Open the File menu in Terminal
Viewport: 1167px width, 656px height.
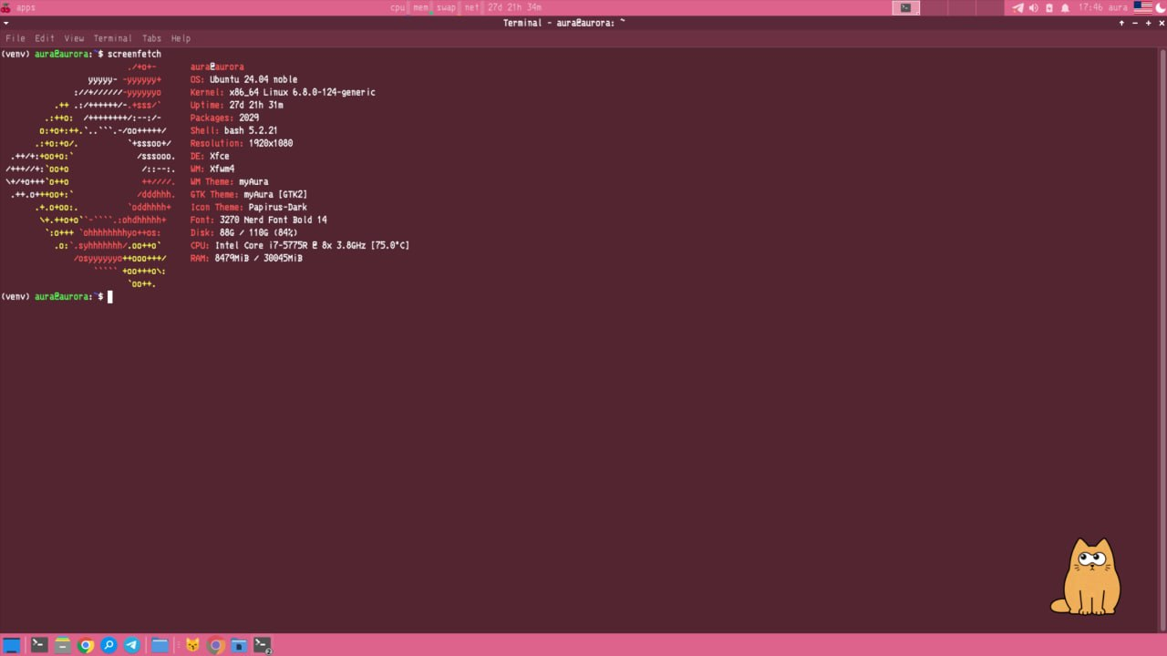(15, 38)
